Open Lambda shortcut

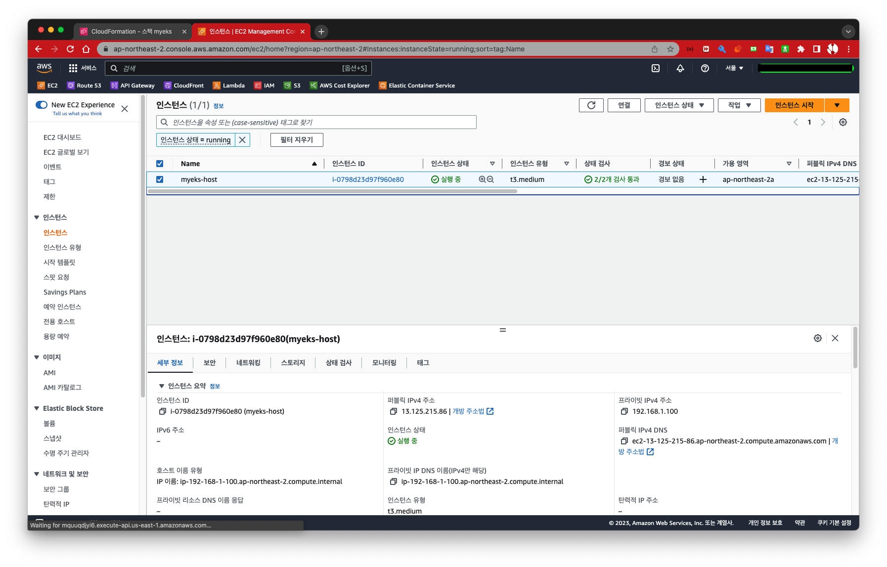(x=229, y=86)
